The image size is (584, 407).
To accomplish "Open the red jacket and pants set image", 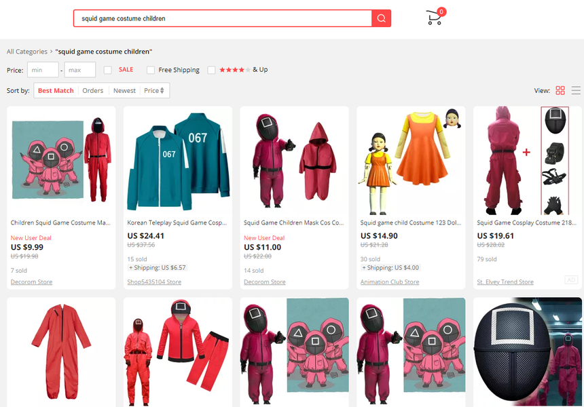I will click(x=178, y=352).
